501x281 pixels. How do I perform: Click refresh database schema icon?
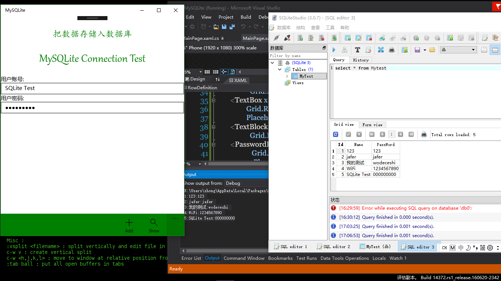(x=334, y=38)
